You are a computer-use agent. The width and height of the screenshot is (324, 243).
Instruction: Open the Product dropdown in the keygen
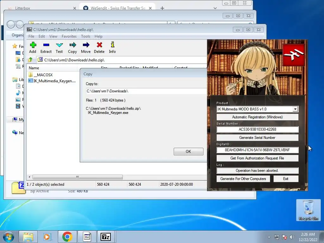[295, 109]
